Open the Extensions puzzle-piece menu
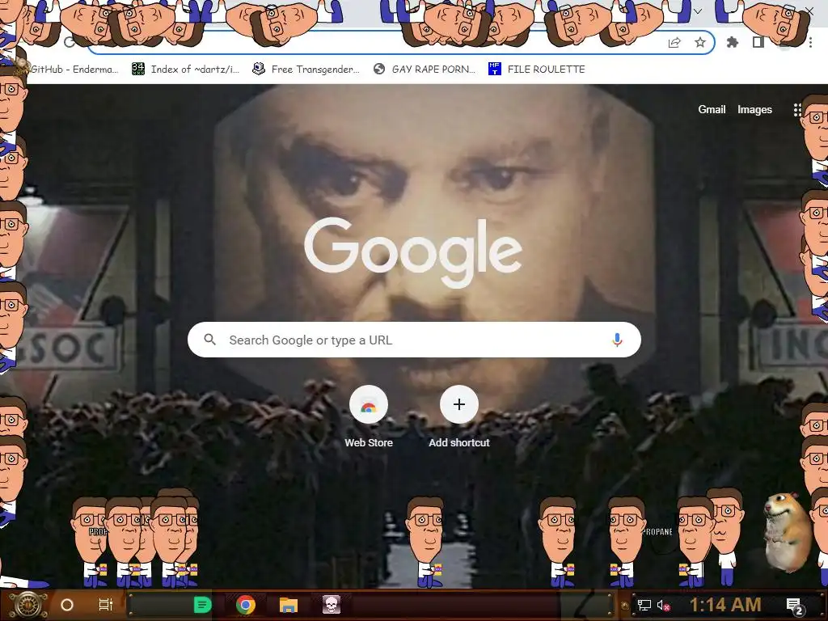828x621 pixels. coord(733,42)
